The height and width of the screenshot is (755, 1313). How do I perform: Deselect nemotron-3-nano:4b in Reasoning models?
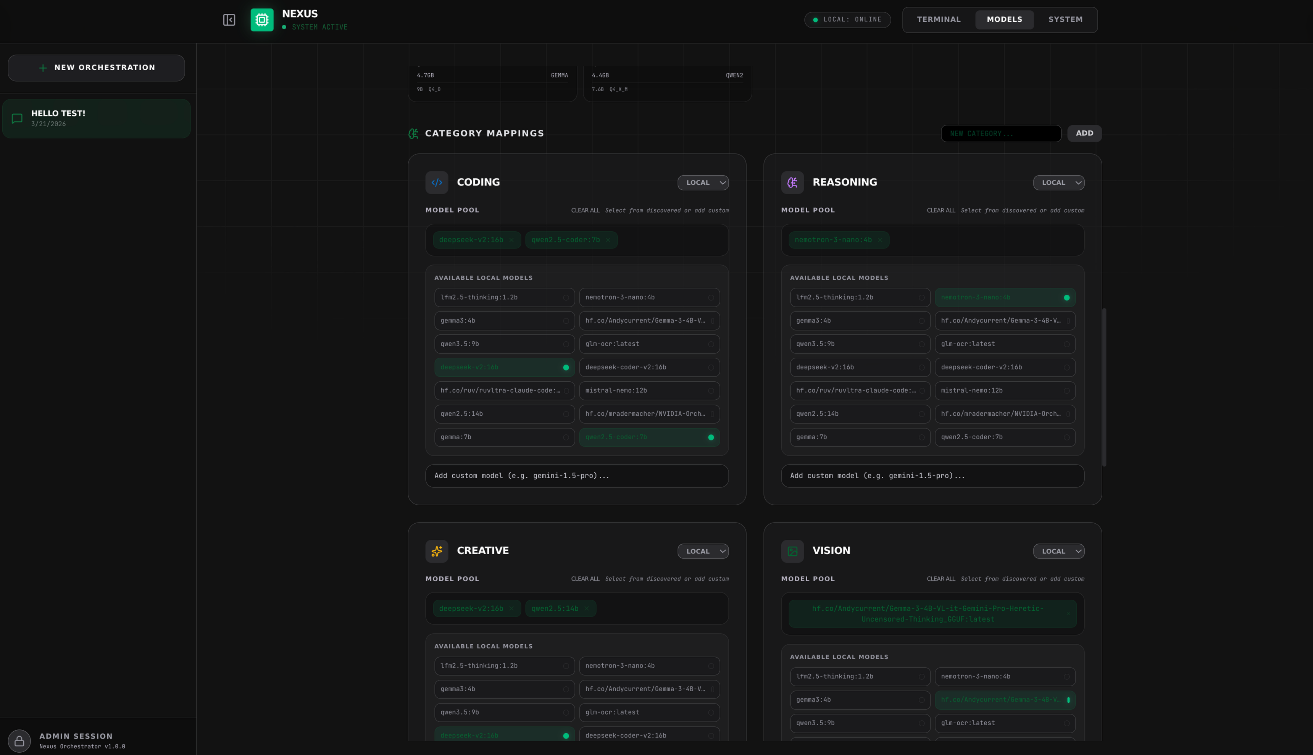1005,298
